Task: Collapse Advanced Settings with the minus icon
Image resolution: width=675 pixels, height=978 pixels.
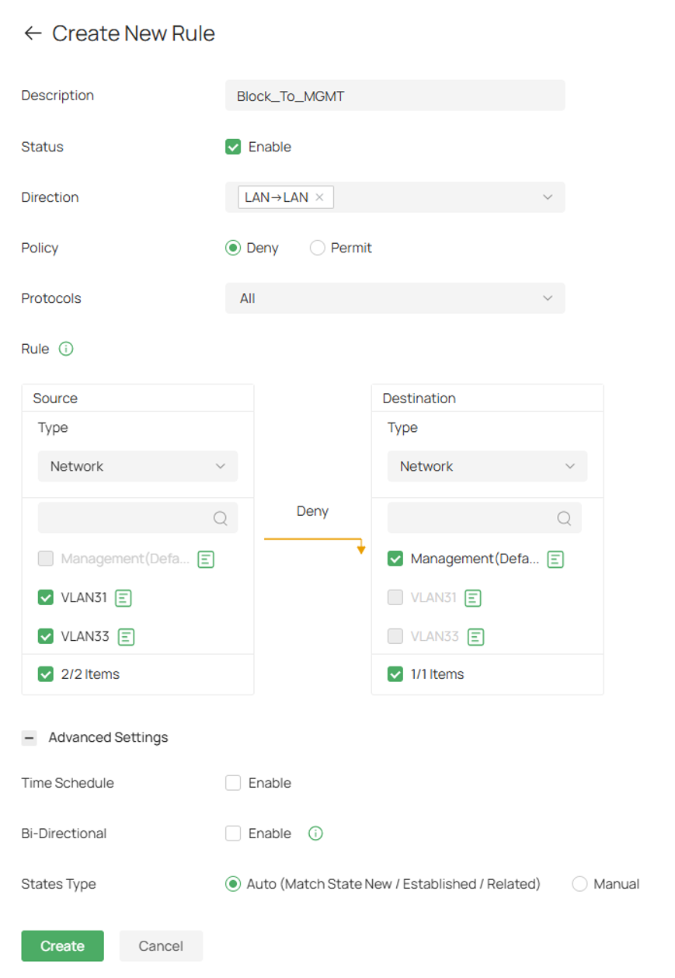Action: click(x=30, y=737)
